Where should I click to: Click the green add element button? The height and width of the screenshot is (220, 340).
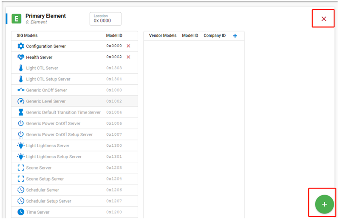click(324, 204)
